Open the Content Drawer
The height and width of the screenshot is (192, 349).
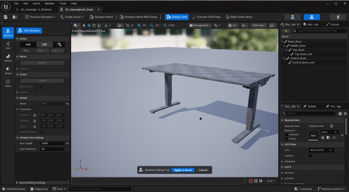click(14, 189)
